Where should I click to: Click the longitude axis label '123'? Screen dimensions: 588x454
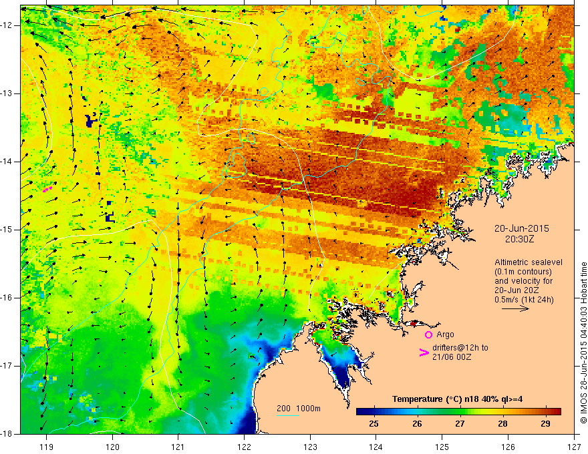310,447
